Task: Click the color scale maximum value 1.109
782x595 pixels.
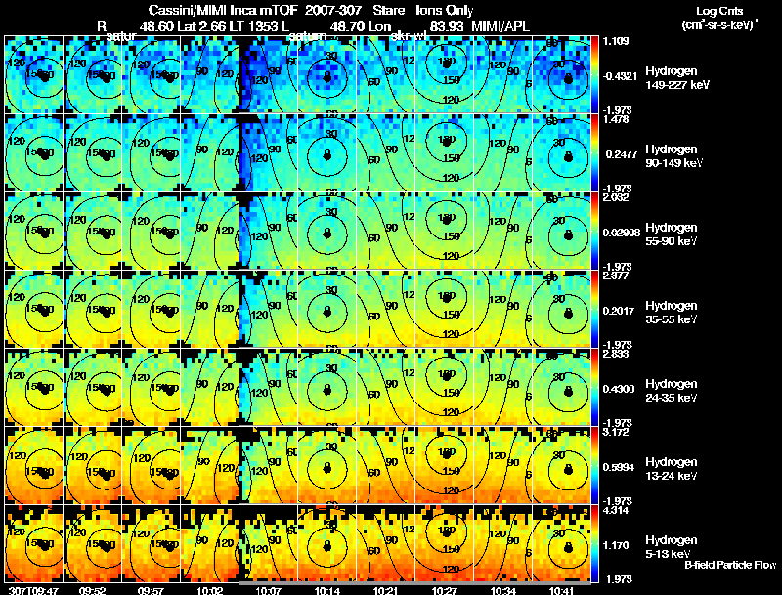Action: point(616,41)
